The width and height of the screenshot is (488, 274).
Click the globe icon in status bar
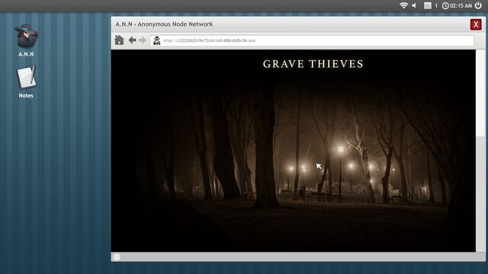coord(117,257)
